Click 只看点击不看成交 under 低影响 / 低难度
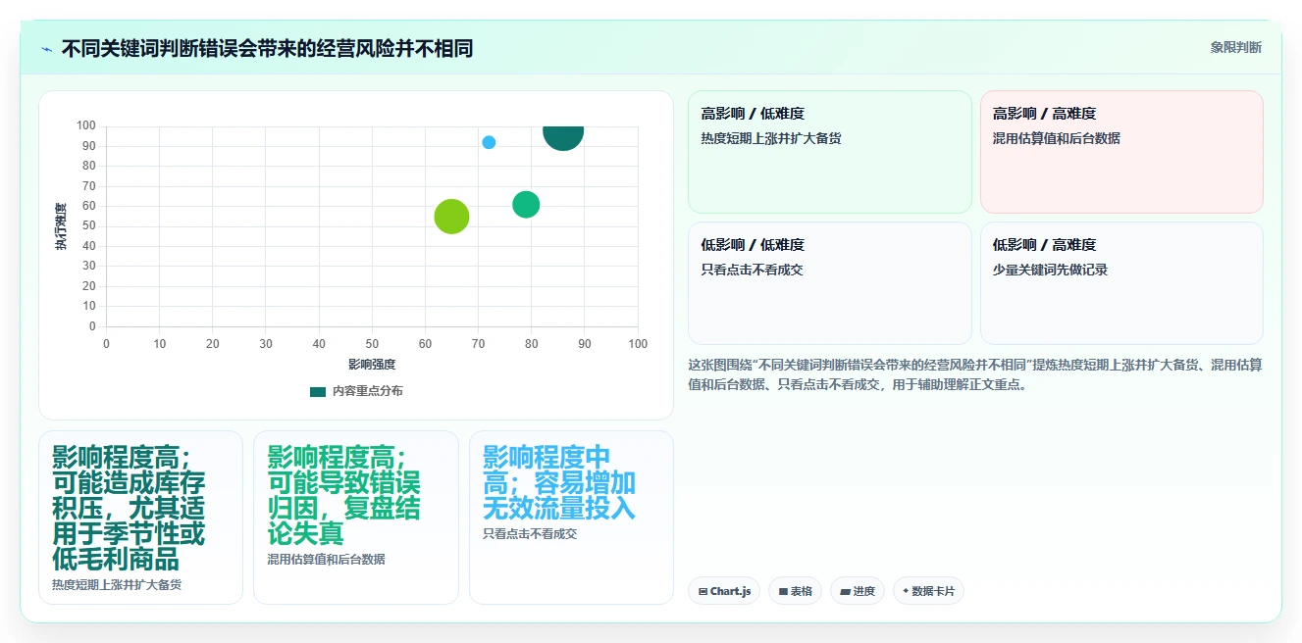Viewport: 1302px width, 643px height. coord(753,270)
